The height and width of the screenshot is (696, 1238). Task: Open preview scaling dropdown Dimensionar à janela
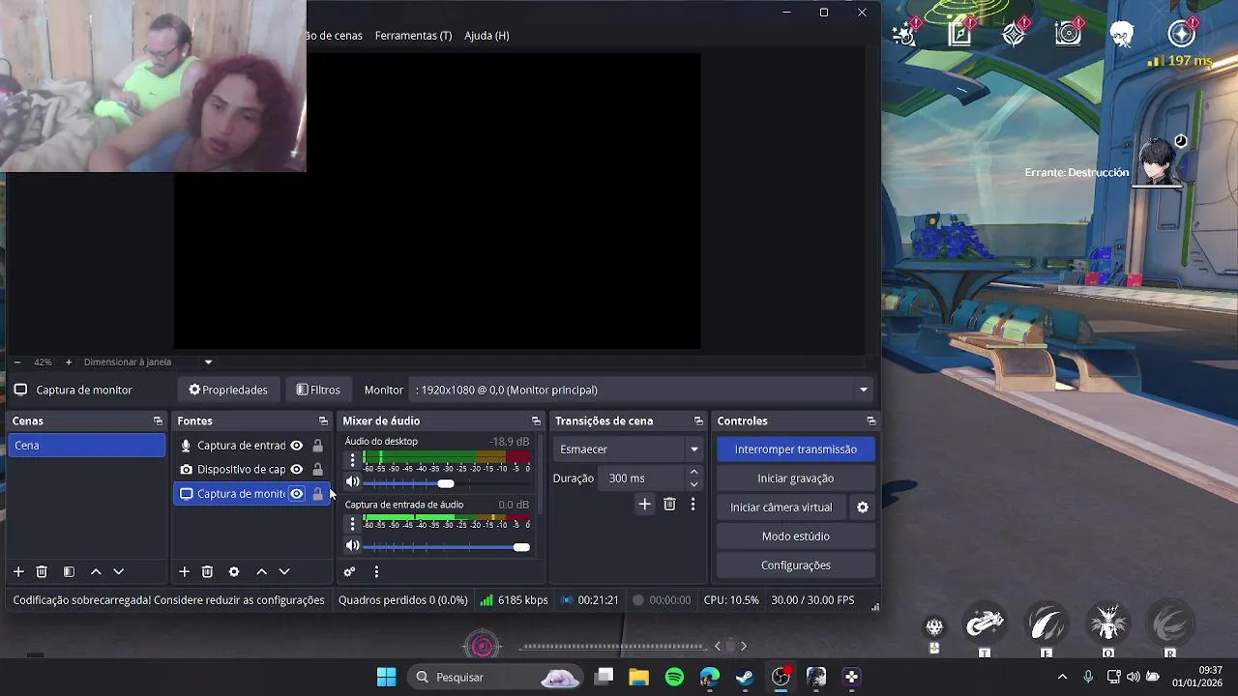click(147, 362)
